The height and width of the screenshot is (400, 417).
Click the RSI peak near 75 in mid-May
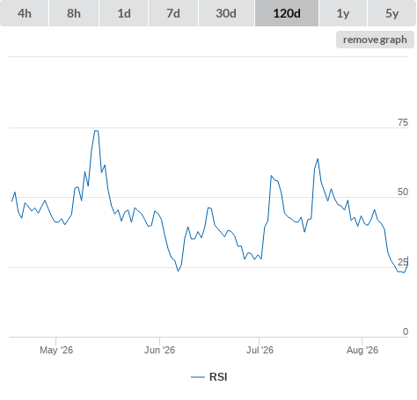[x=96, y=131]
